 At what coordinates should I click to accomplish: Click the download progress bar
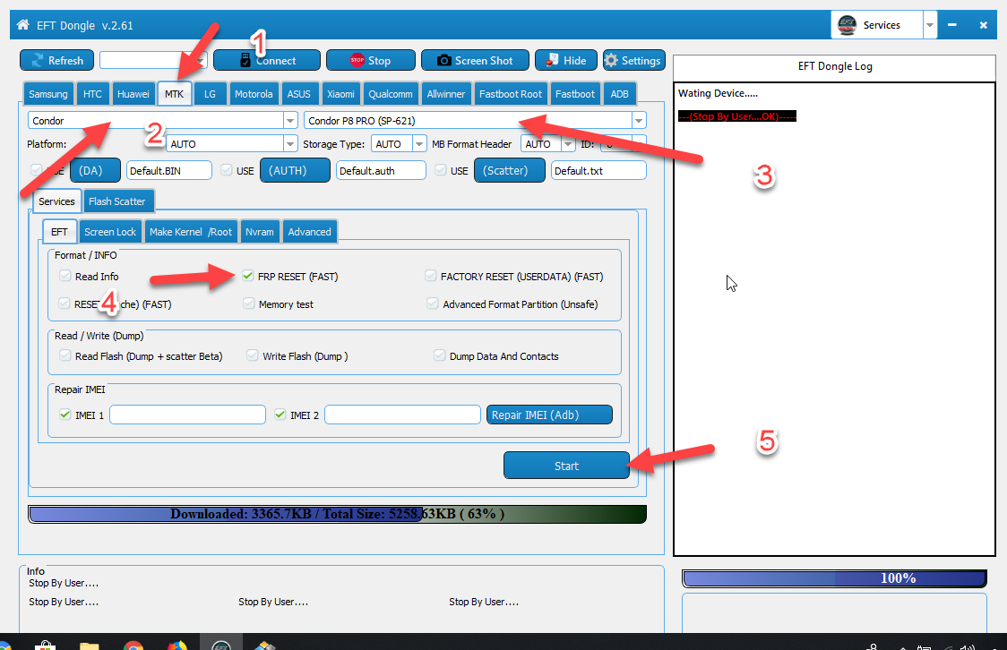coord(337,514)
